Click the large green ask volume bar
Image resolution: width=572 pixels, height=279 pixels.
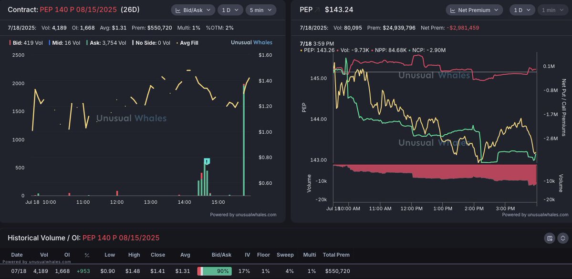244,140
